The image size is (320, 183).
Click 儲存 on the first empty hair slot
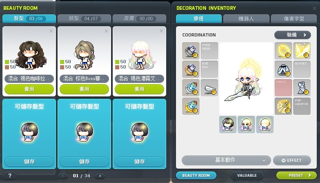point(29,162)
